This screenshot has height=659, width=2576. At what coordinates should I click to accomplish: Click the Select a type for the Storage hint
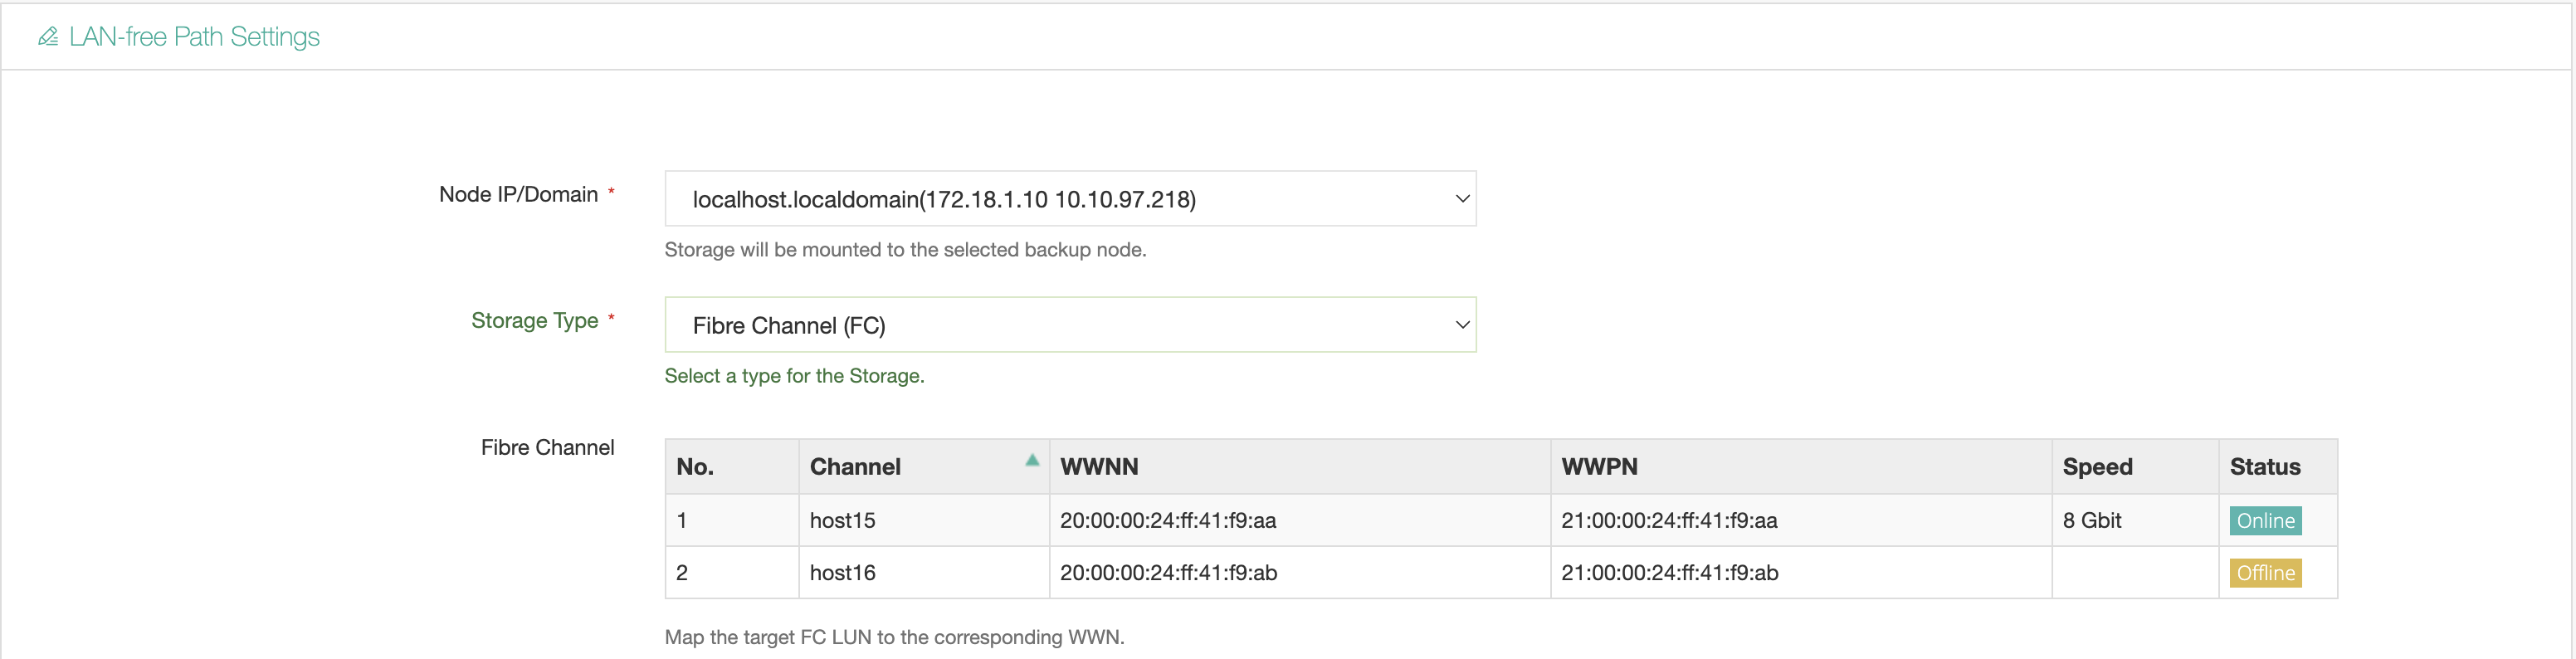tap(793, 376)
